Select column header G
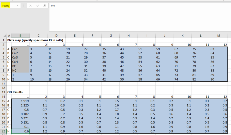Image resolution: width=231 pixels, height=135 pixels. (x=111, y=36)
